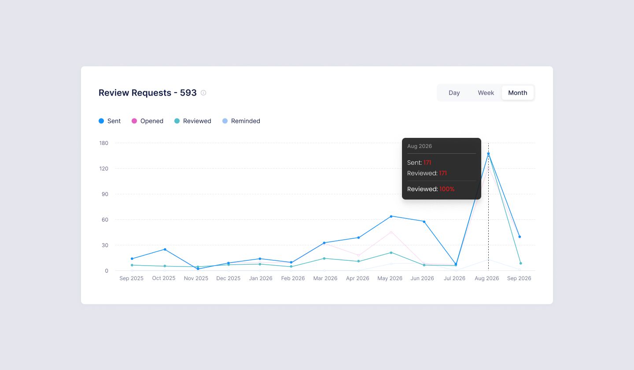Image resolution: width=634 pixels, height=370 pixels.
Task: Switch chart view to Week
Action: (x=486, y=93)
